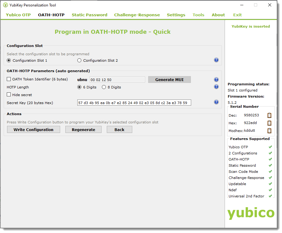
Task: Open the Settings tab
Action: [176, 14]
